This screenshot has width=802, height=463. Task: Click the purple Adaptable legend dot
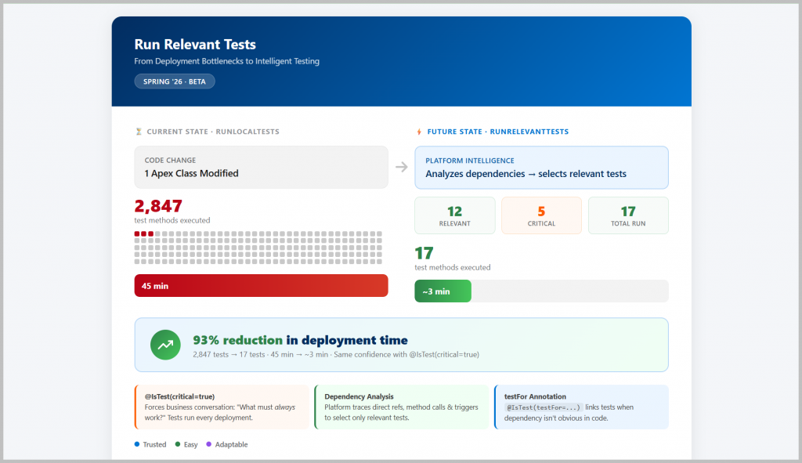point(209,444)
